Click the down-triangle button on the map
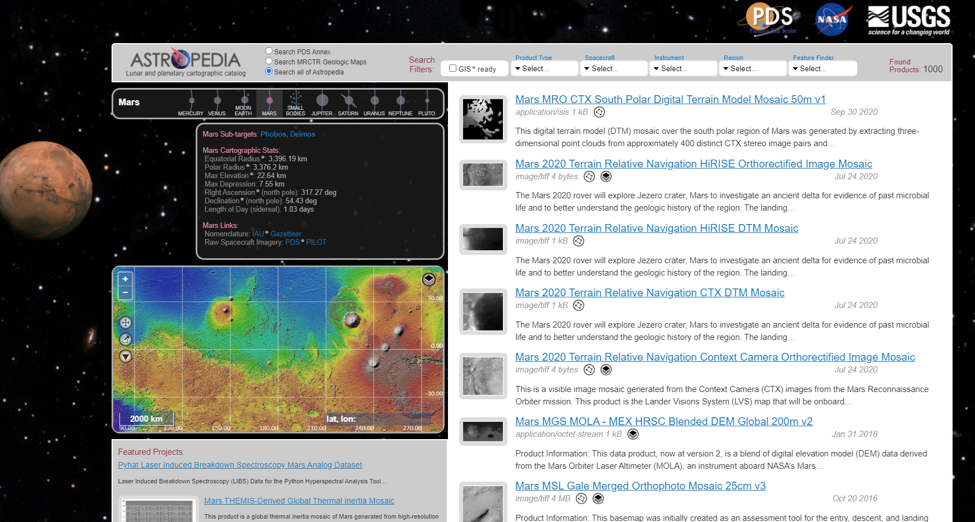 [126, 356]
